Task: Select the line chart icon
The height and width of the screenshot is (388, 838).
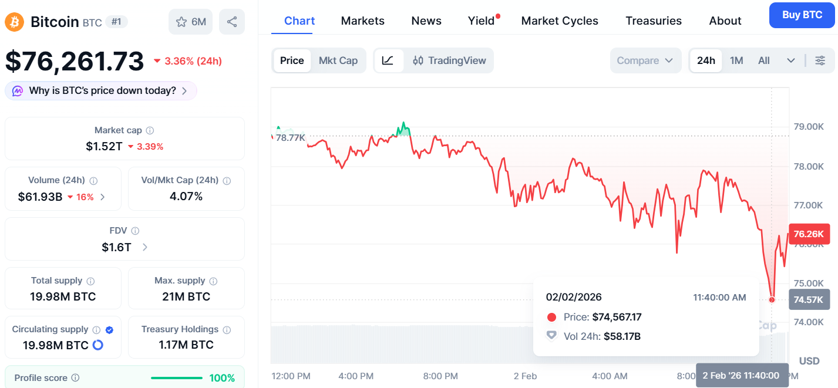Action: coord(388,60)
